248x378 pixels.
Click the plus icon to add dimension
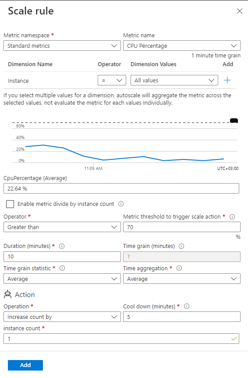click(x=227, y=80)
